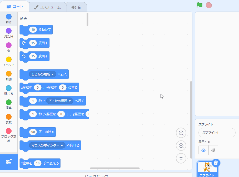Viewport: 239px width, 177px height.
Task: Select the スプライト1 cat thumbnail
Action: click(207, 169)
